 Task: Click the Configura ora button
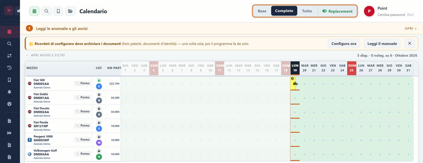coord(344,43)
